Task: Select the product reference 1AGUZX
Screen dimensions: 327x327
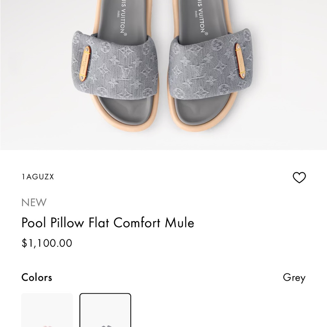Action: [x=38, y=177]
